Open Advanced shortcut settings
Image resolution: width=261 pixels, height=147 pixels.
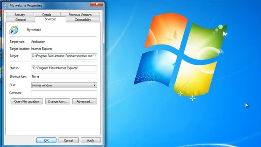(84, 102)
